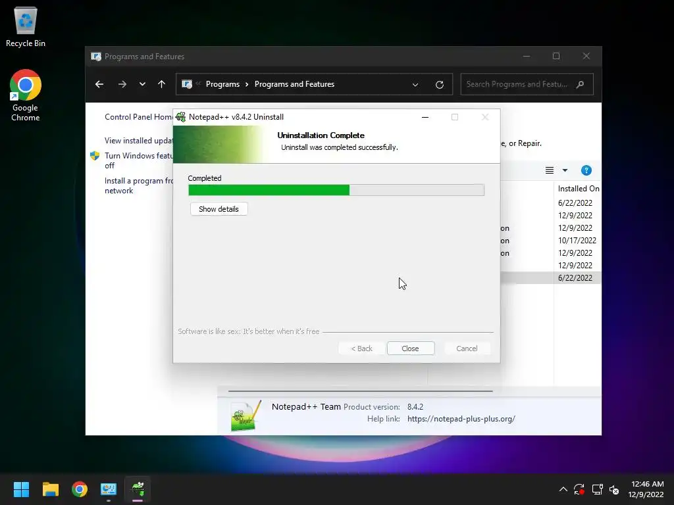
Task: Open the update sync tray icon
Action: tap(579, 489)
